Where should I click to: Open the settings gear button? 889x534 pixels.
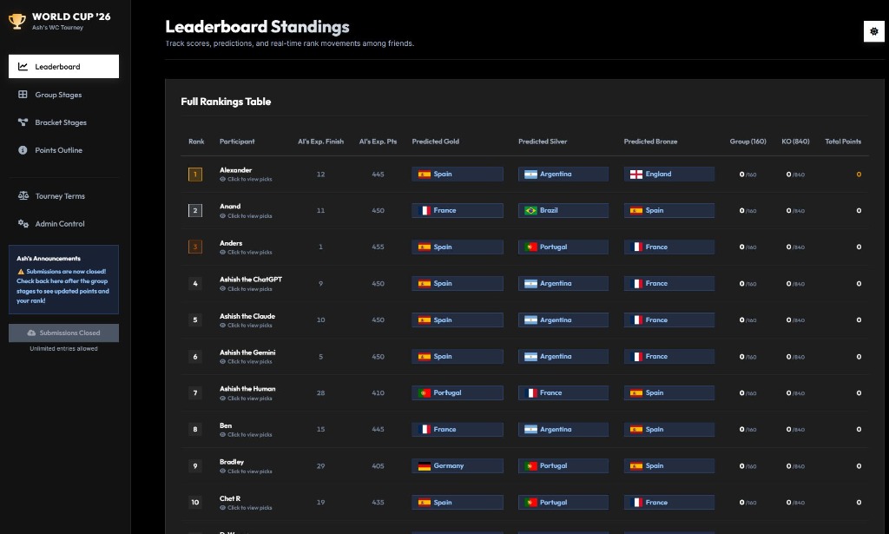point(873,32)
